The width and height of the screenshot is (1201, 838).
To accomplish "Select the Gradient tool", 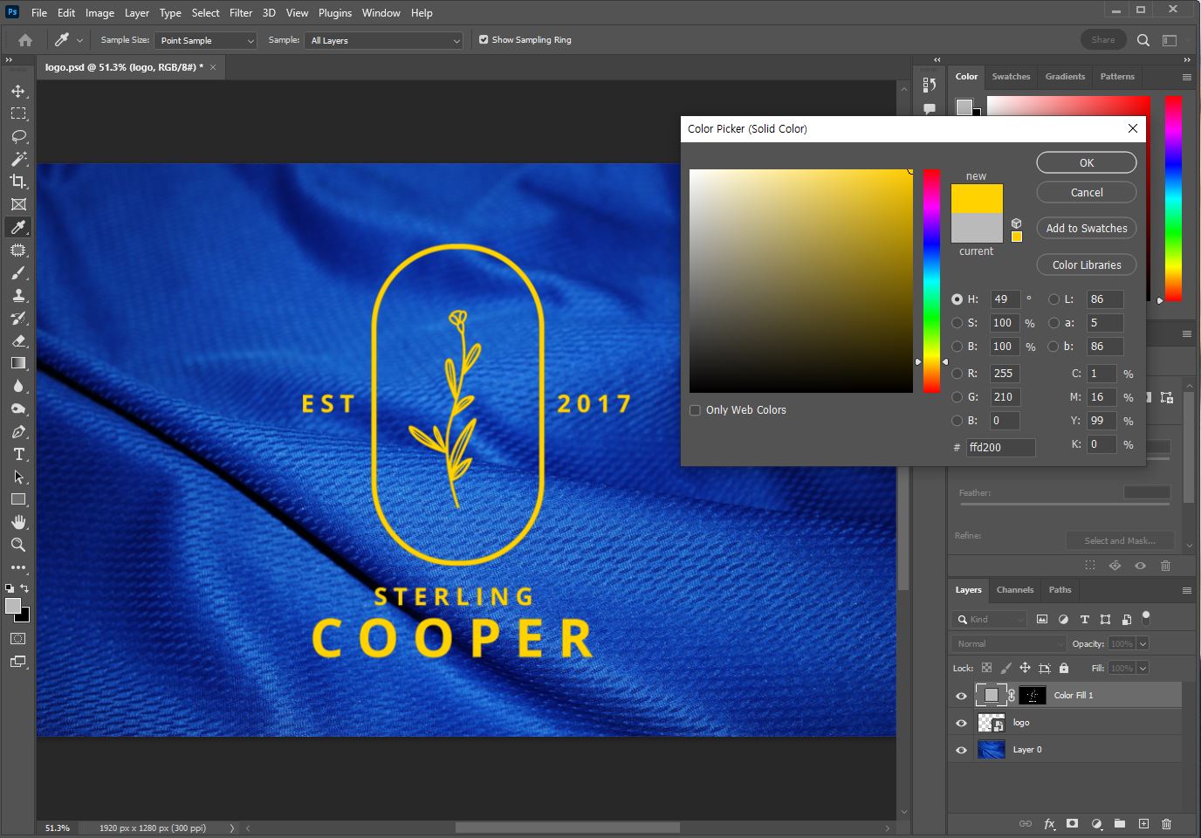I will [x=18, y=363].
